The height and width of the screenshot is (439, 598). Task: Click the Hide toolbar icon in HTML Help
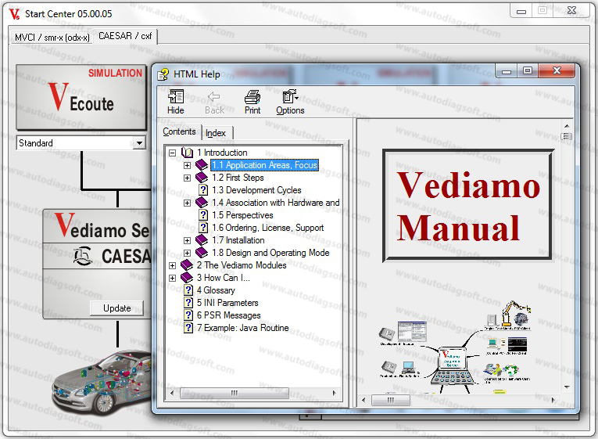click(x=175, y=96)
